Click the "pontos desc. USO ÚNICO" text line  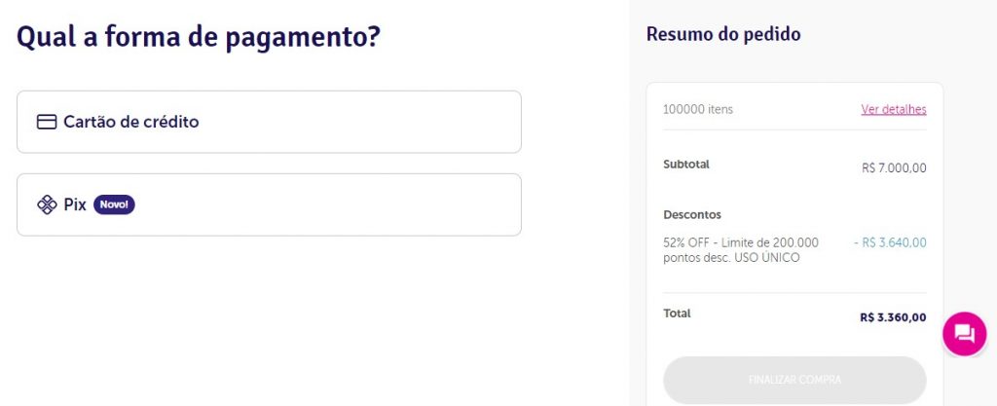[x=731, y=258]
